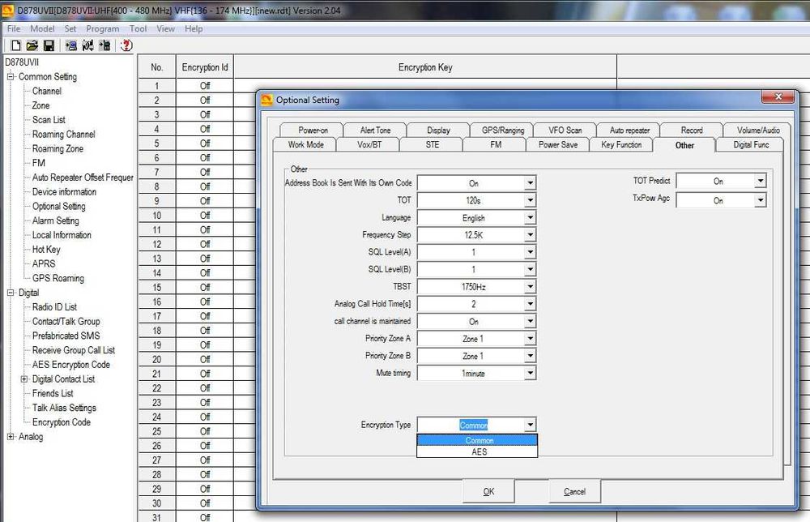Open COM port settings toolbar icon
Screen dimensions: 810x522
pyautogui.click(x=87, y=45)
